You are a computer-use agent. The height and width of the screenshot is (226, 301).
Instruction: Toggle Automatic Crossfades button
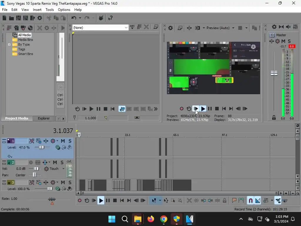(x=257, y=201)
